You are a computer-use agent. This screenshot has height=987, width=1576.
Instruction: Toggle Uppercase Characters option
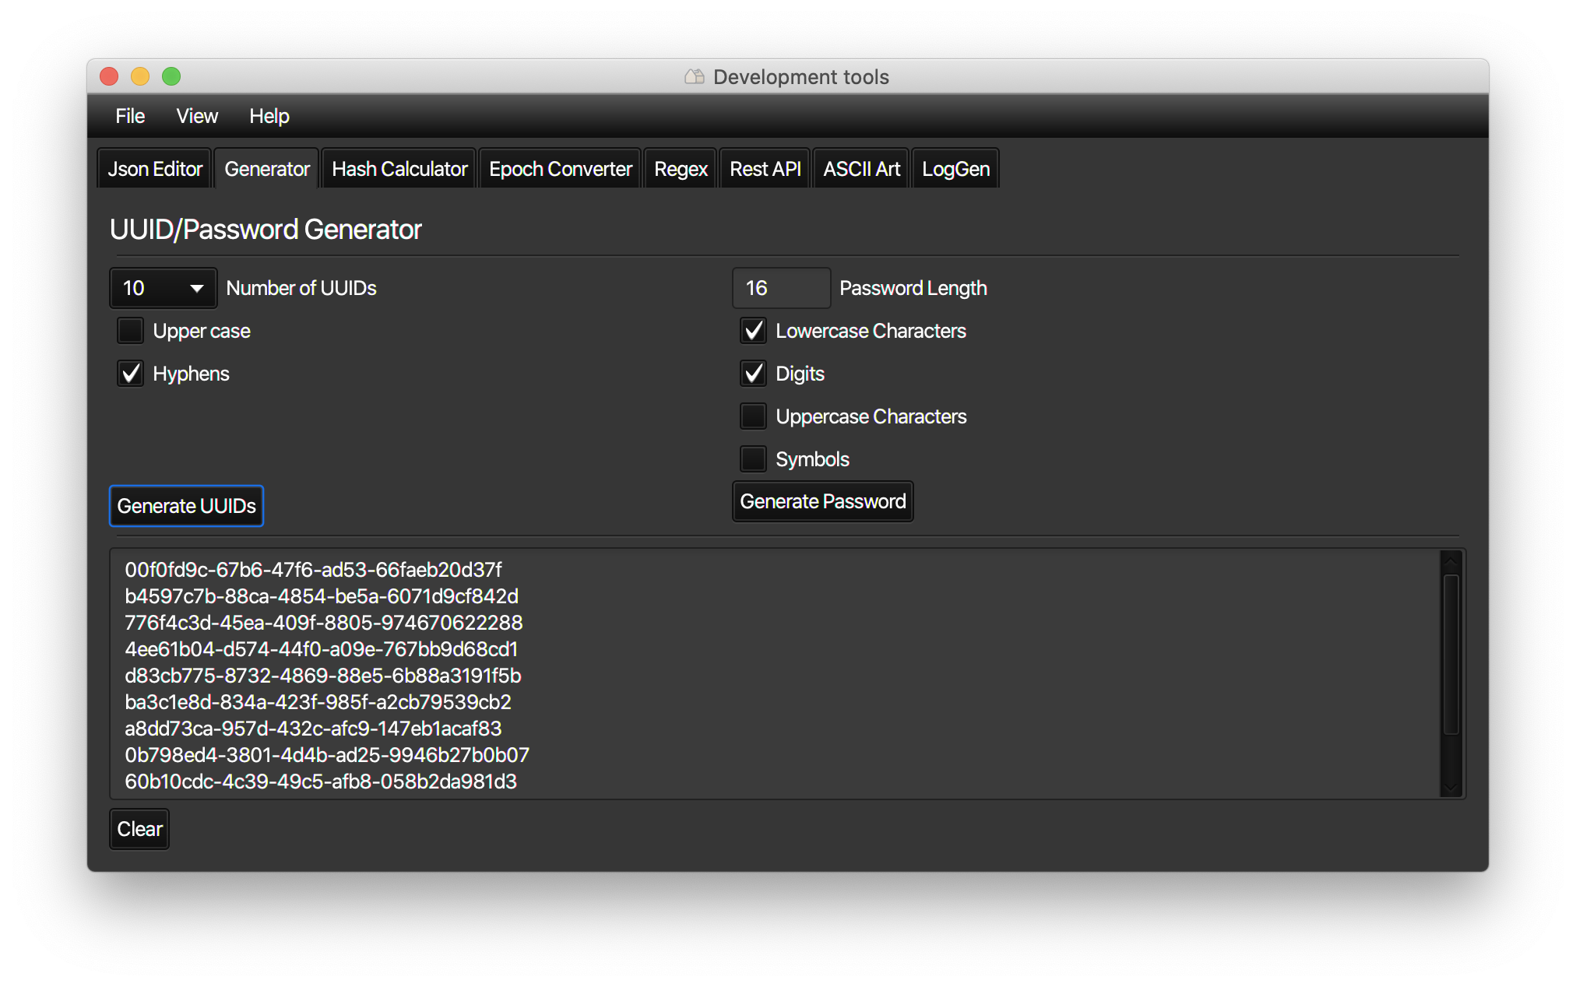pos(753,416)
